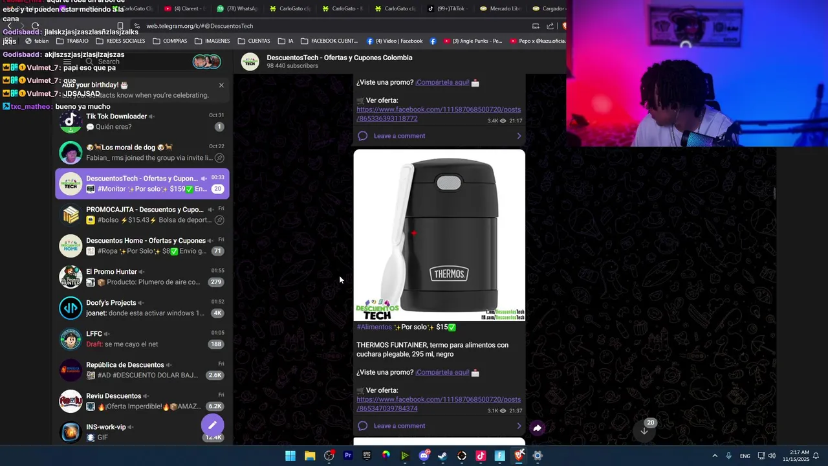Image resolution: width=828 pixels, height=466 pixels.
Task: Click the Facebook logo bookmark icon
Action: pos(433,41)
